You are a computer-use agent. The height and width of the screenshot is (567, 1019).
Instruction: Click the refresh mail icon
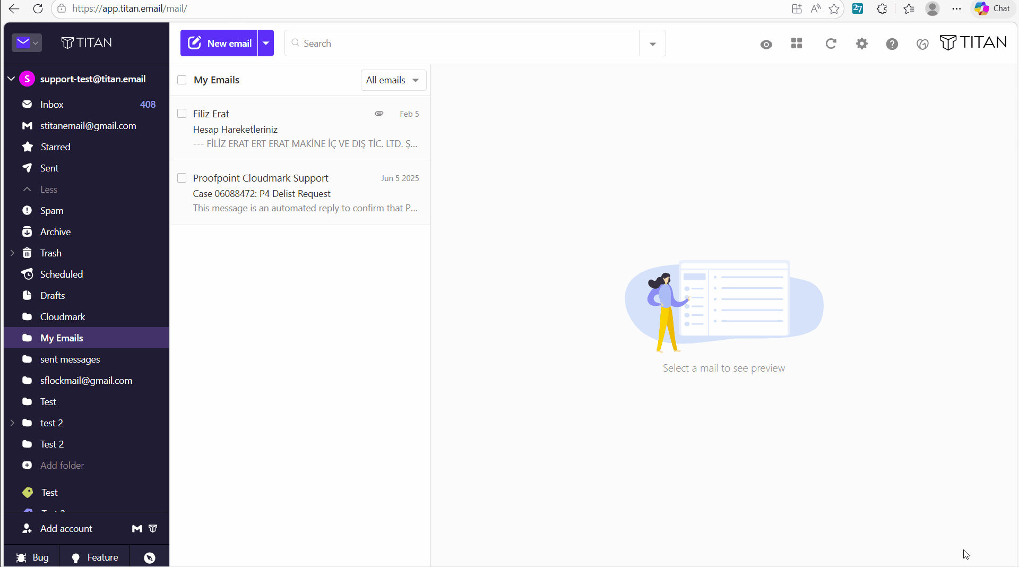click(831, 44)
